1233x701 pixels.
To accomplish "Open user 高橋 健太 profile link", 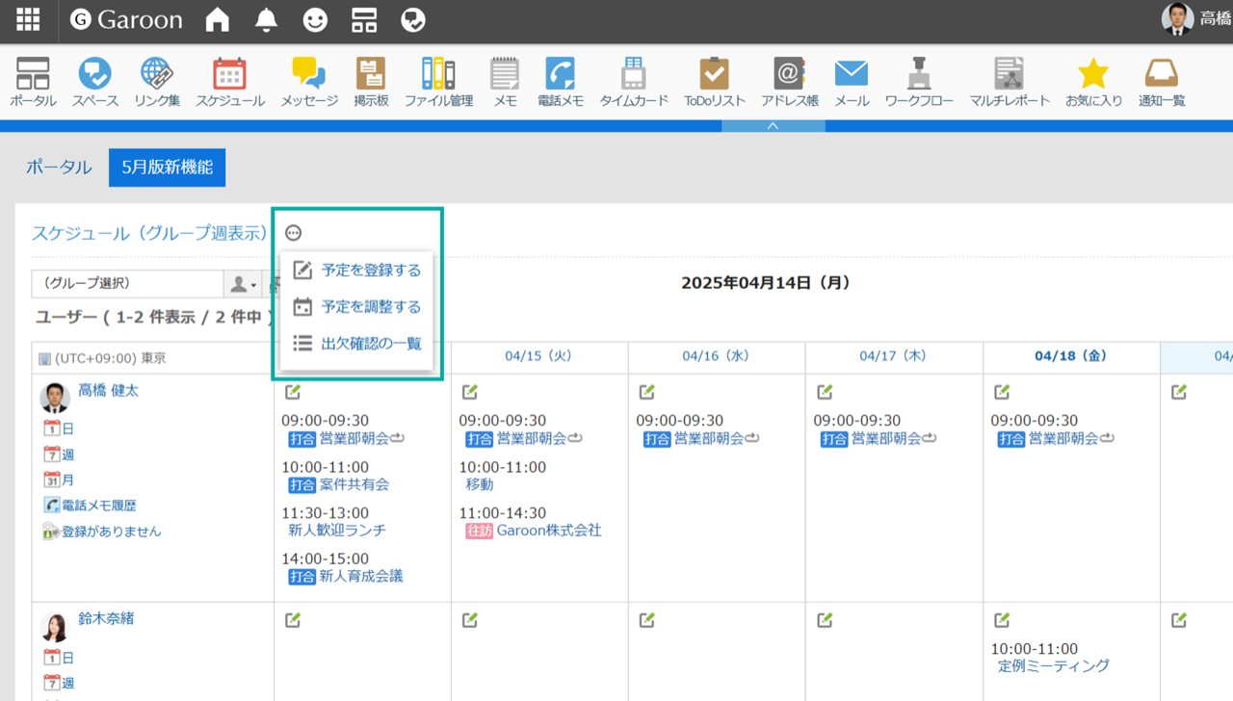I will (108, 391).
